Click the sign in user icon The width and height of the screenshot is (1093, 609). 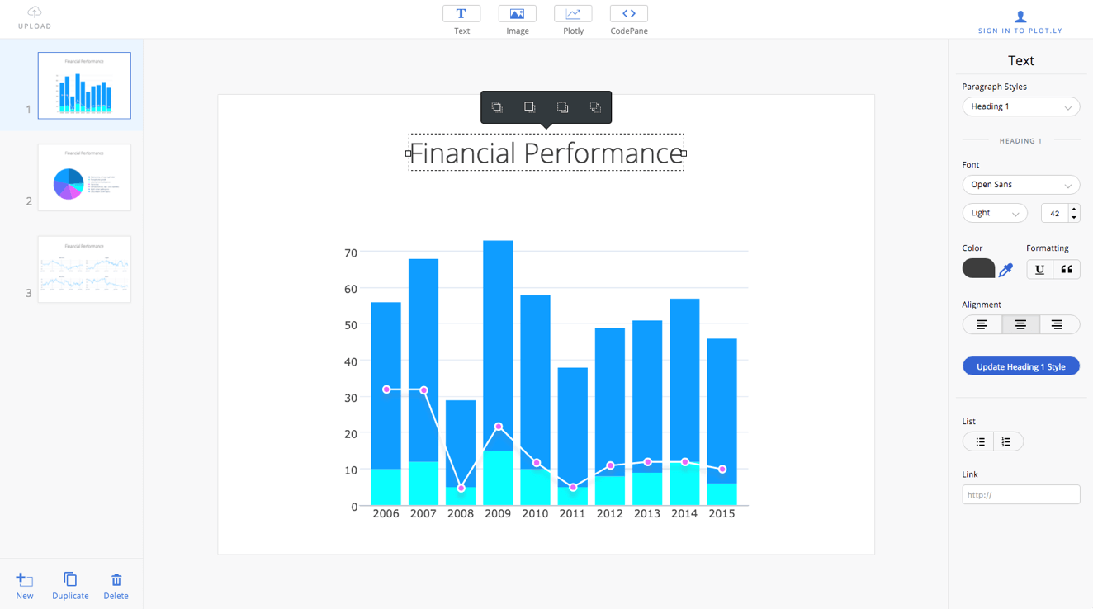tap(1020, 16)
